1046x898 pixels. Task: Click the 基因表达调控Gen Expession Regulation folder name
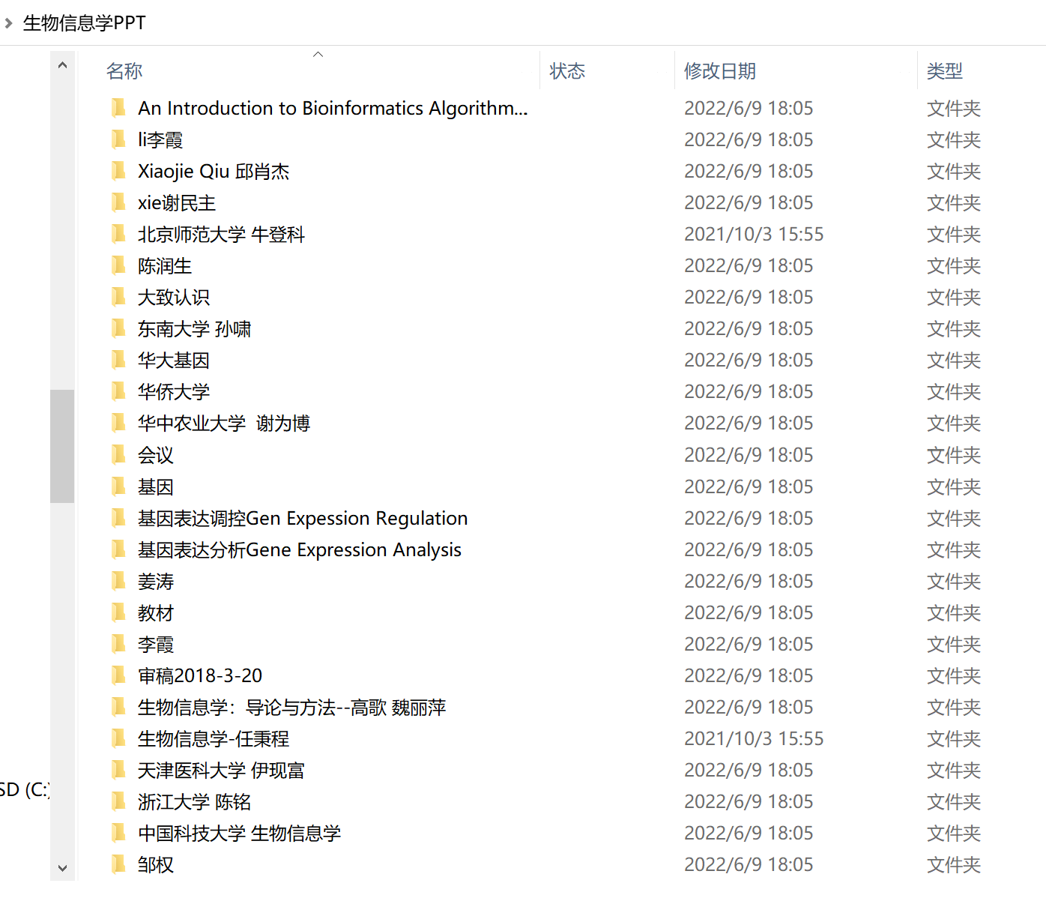[x=303, y=518]
